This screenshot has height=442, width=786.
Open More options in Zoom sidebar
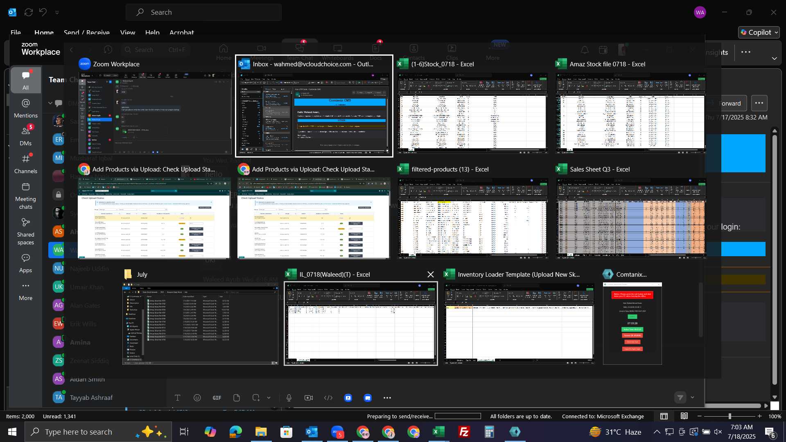pos(25,291)
